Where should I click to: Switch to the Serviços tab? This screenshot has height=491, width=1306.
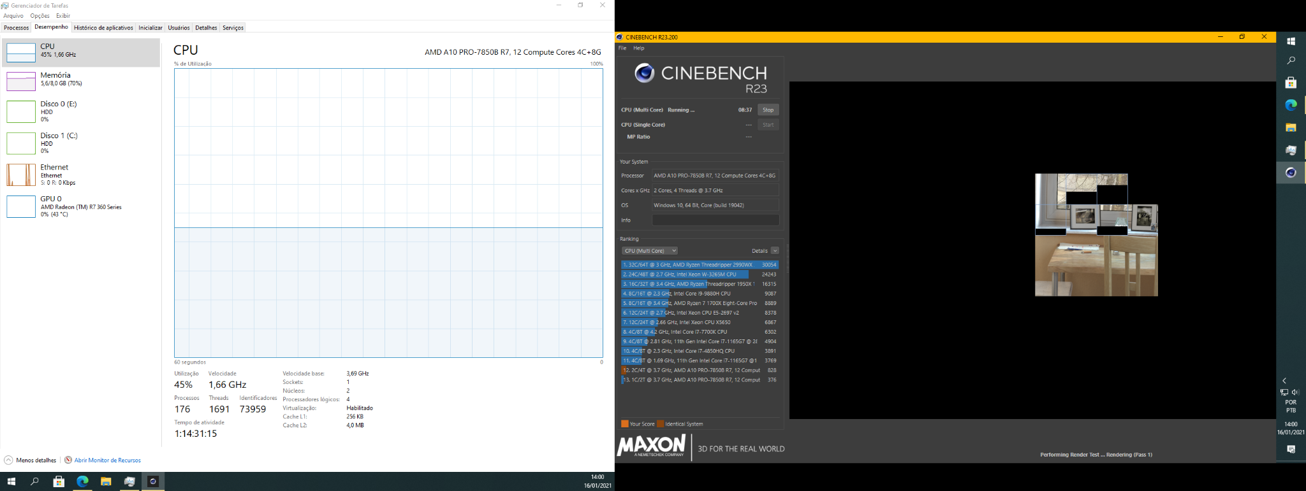[x=233, y=28]
